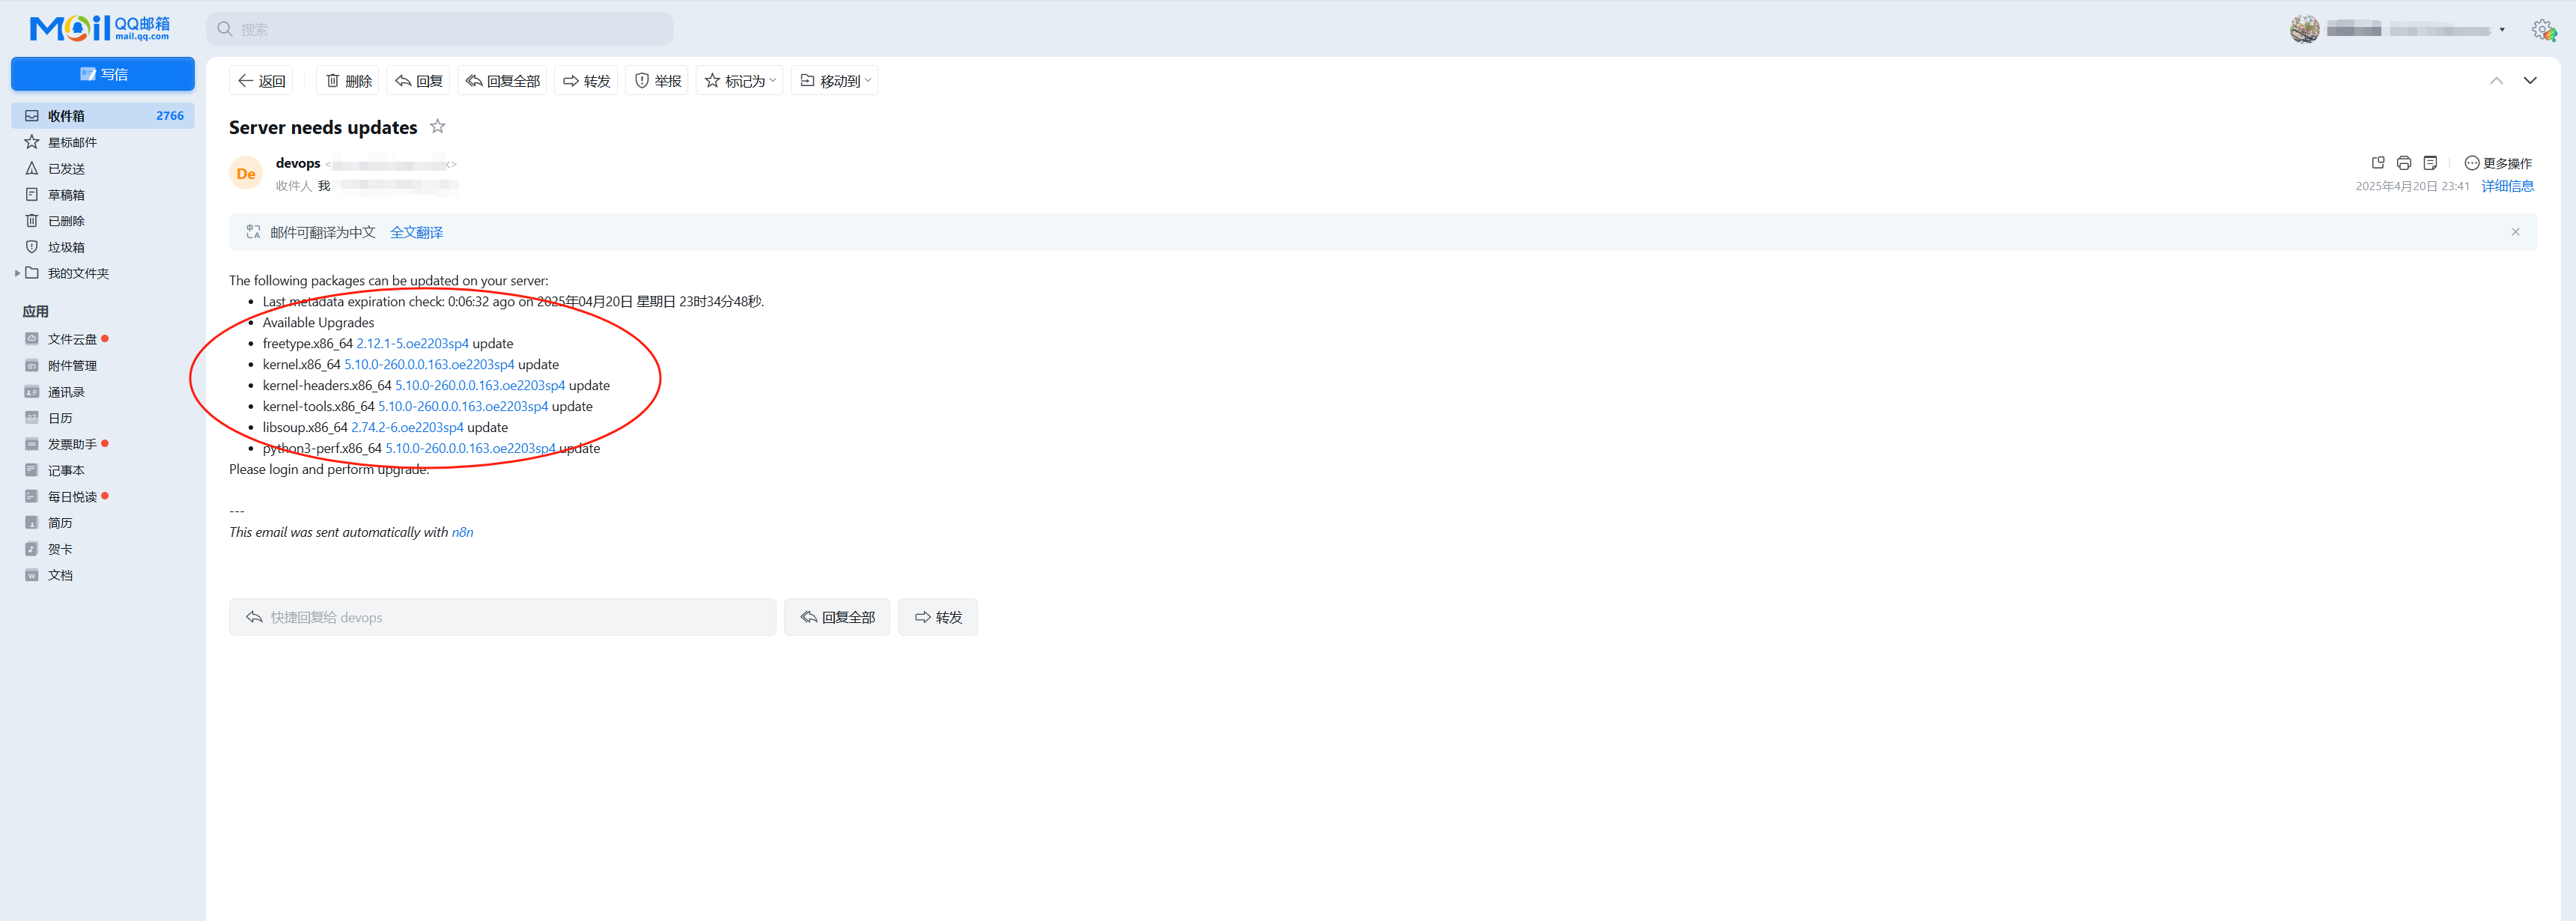Open the settings gear icon
The width and height of the screenshot is (2576, 921).
click(x=2543, y=30)
